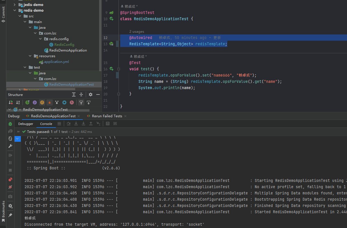Click Run to Cursor icon
347x228 pixels.
point(98,124)
